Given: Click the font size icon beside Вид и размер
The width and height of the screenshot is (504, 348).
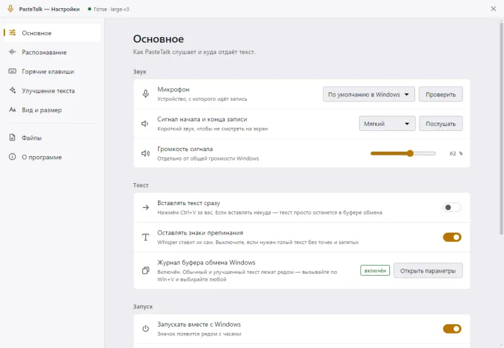Looking at the screenshot, I should click(13, 109).
